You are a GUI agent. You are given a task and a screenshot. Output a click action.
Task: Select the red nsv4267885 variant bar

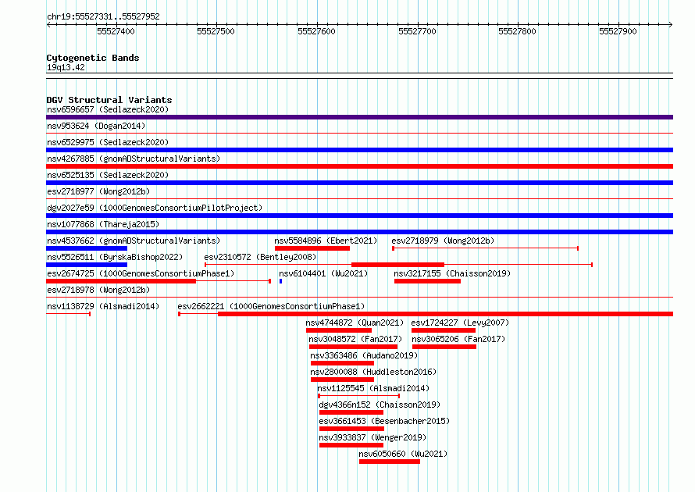[x=359, y=166]
